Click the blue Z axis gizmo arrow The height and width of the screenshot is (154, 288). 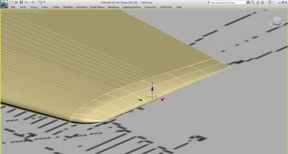[152, 88]
